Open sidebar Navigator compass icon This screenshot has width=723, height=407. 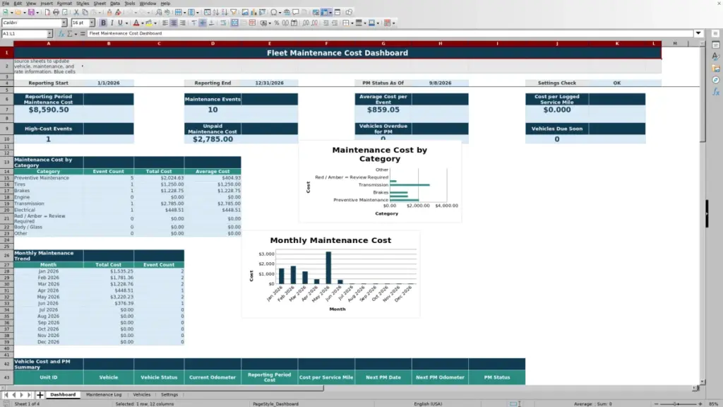[716, 80]
